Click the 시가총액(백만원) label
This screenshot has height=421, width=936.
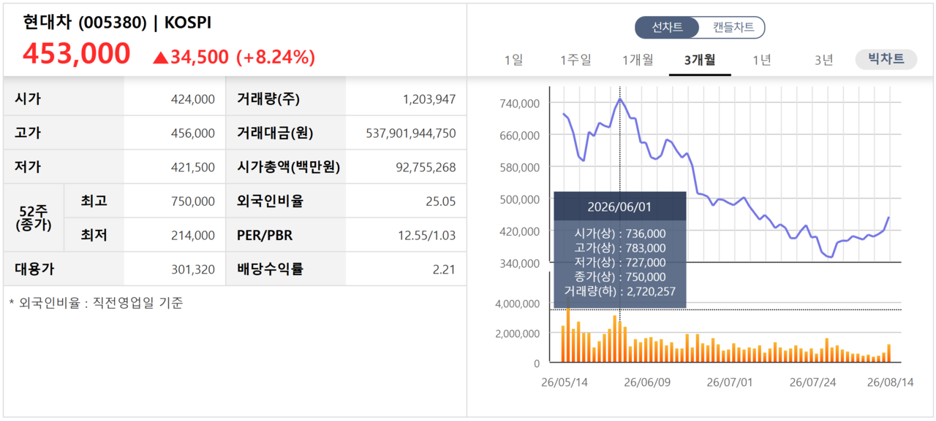coord(288,167)
